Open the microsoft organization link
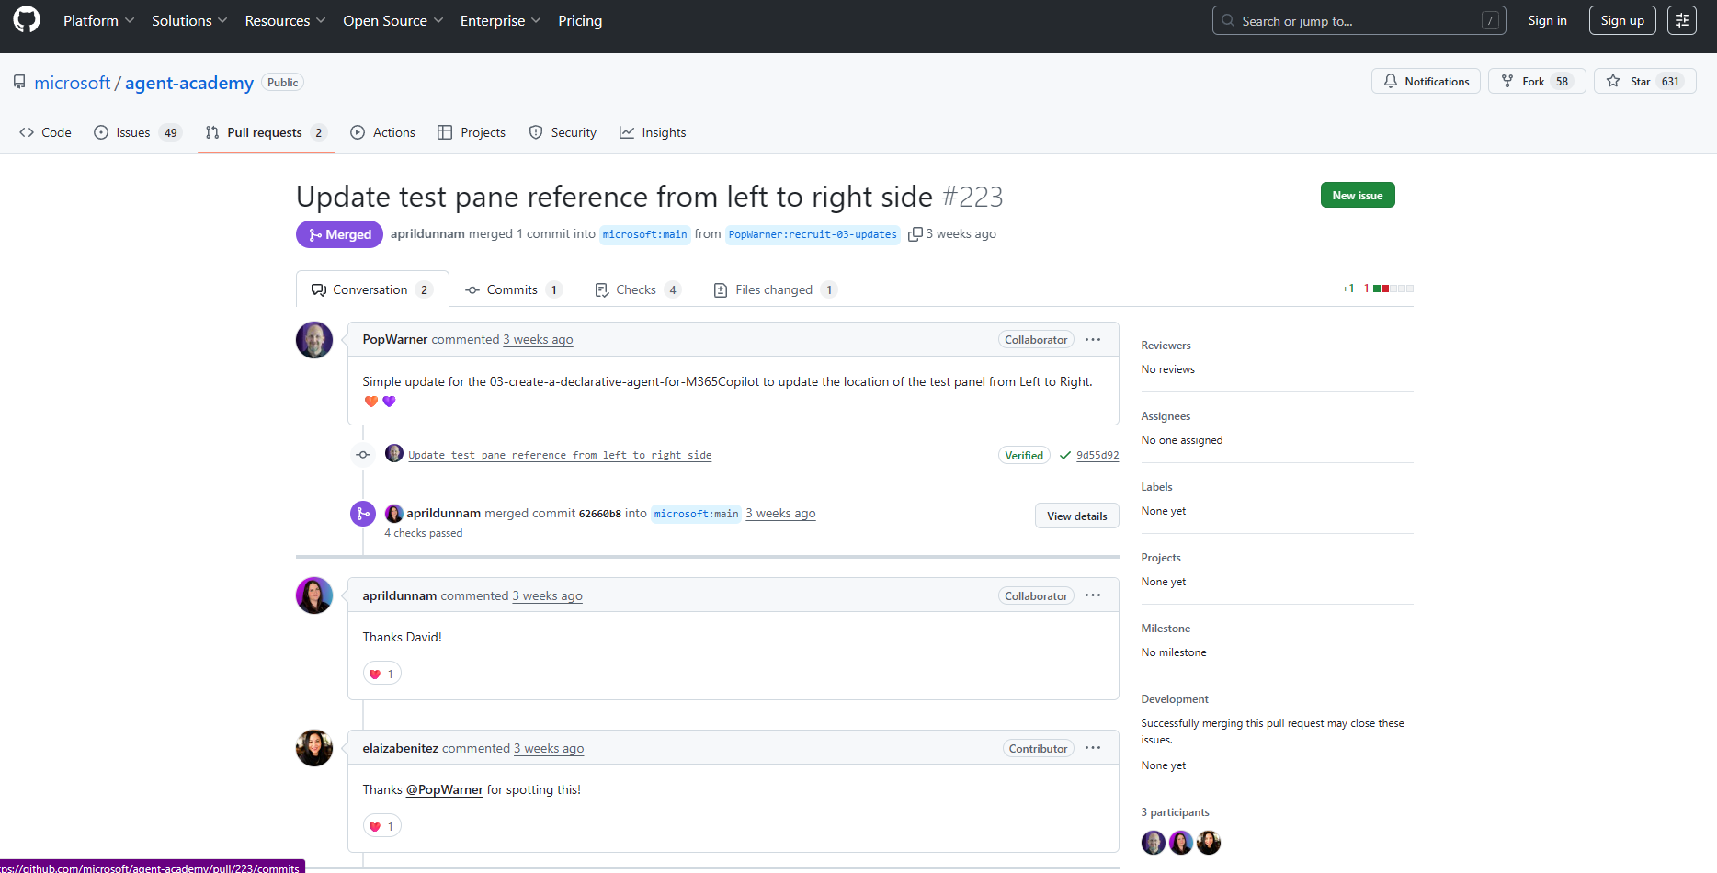The width and height of the screenshot is (1717, 873). 72,83
